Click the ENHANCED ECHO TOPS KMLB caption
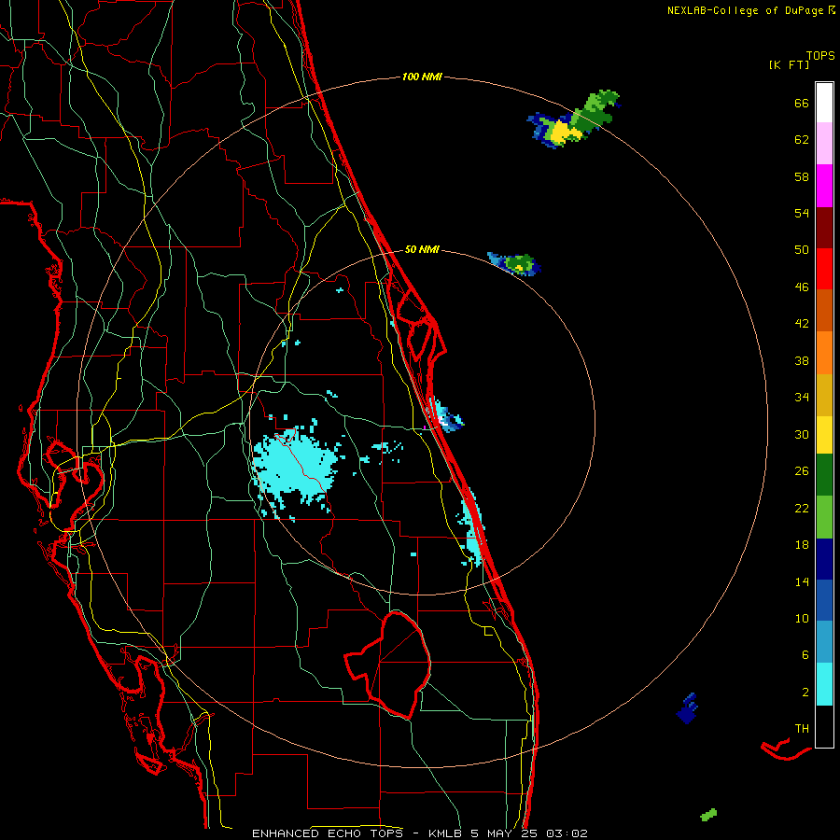The image size is (840, 840). pyautogui.click(x=419, y=833)
